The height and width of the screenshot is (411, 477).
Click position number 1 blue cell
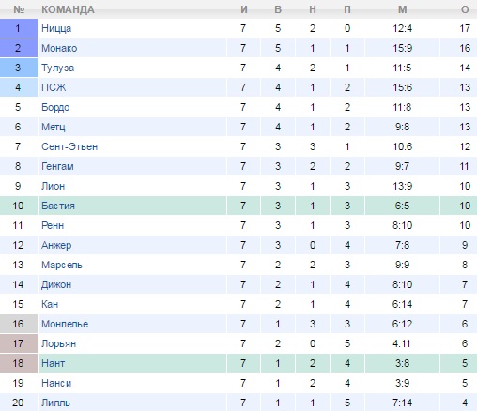click(19, 28)
